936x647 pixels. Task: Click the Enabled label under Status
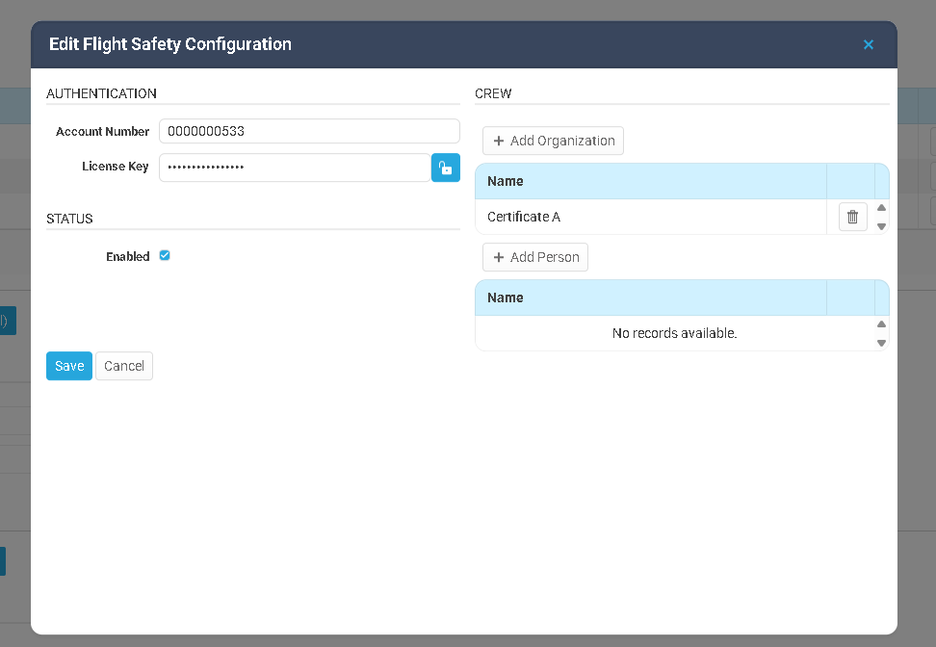[127, 257]
